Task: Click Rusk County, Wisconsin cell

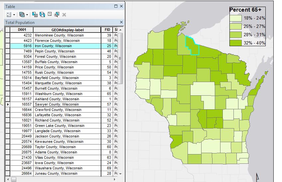Action: [67, 72]
